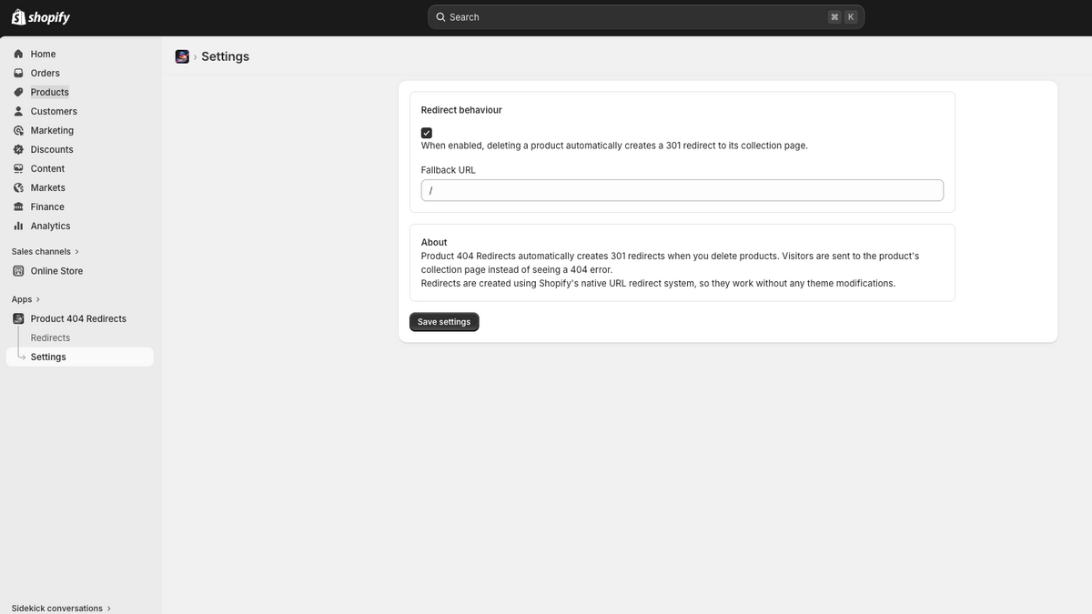
Task: Uncheck the Redirect behaviour checkbox
Action: [x=427, y=133]
